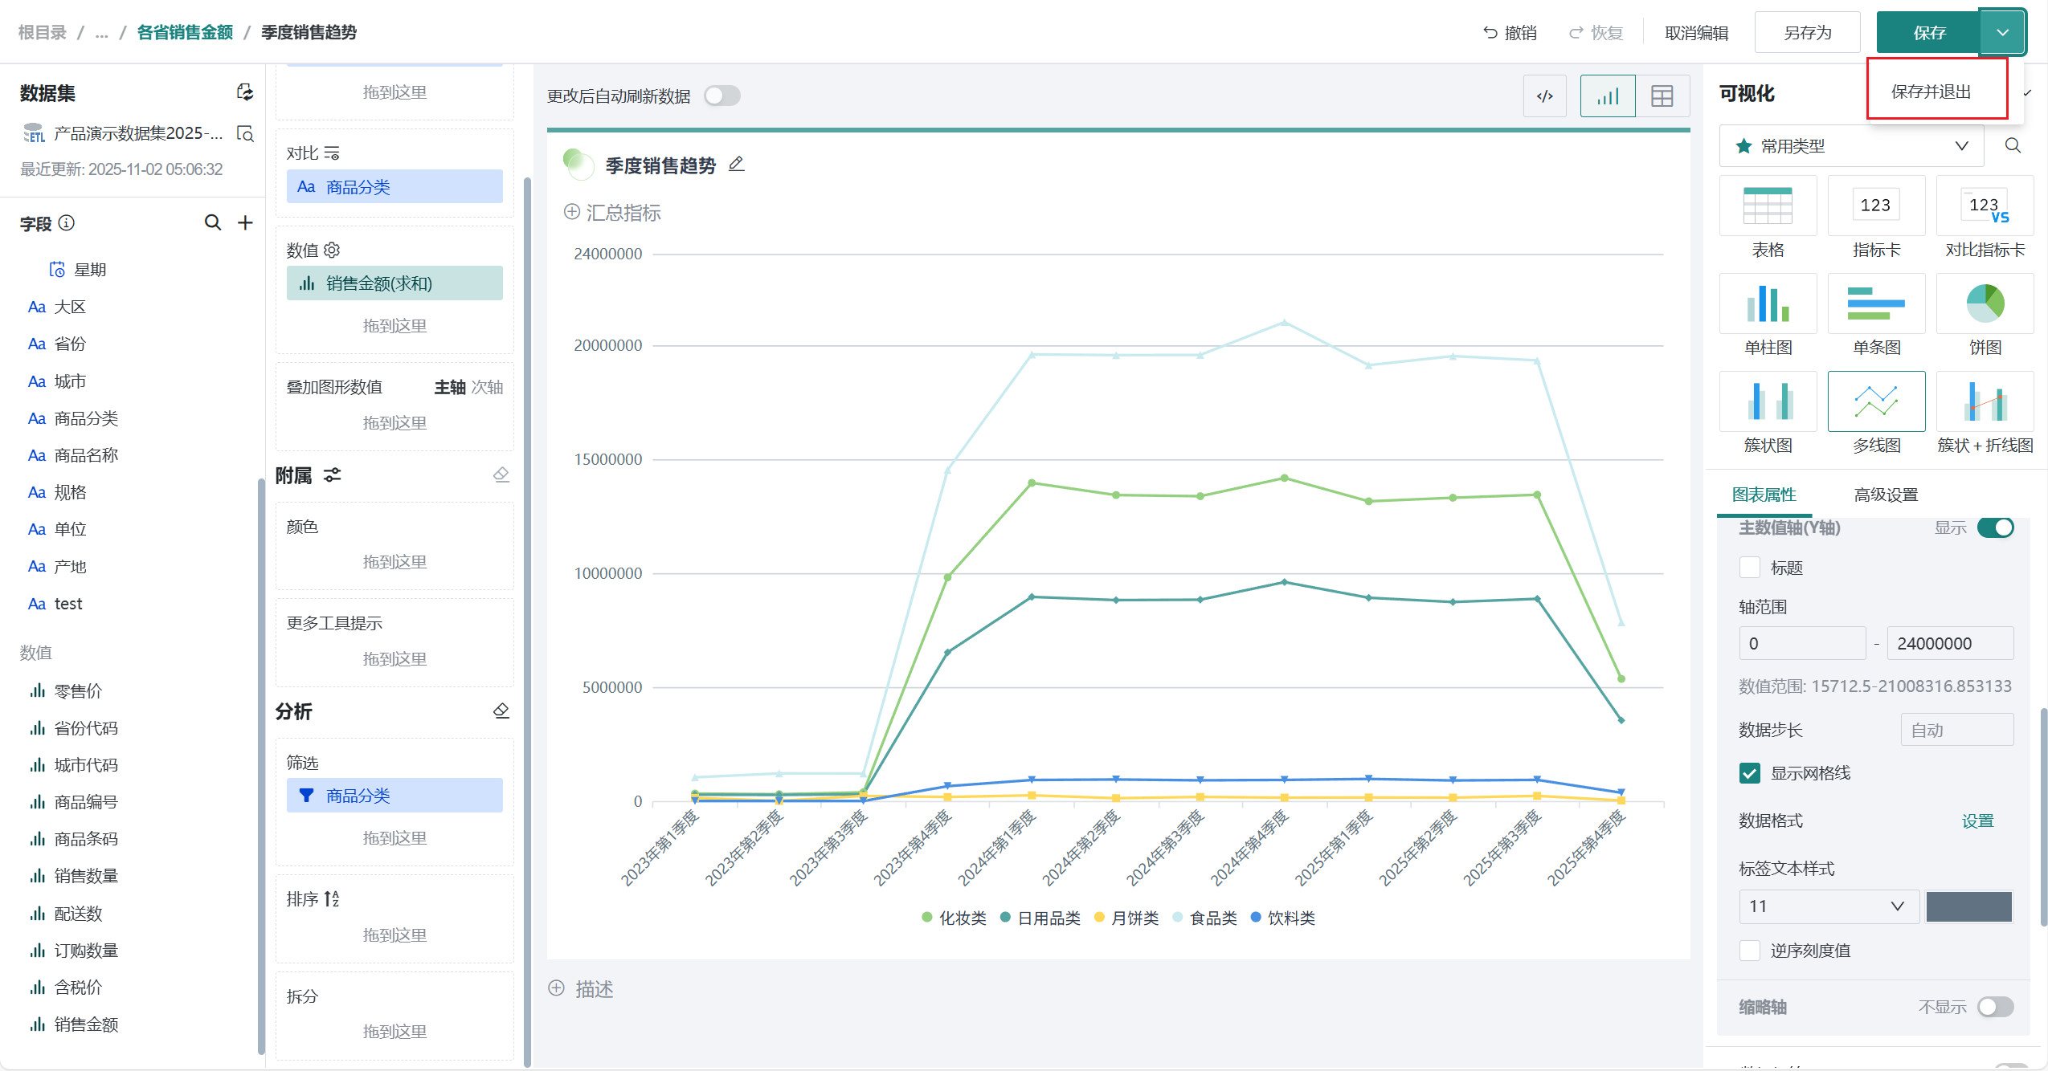
Task: Edit chart title with pencil icon
Action: (736, 165)
